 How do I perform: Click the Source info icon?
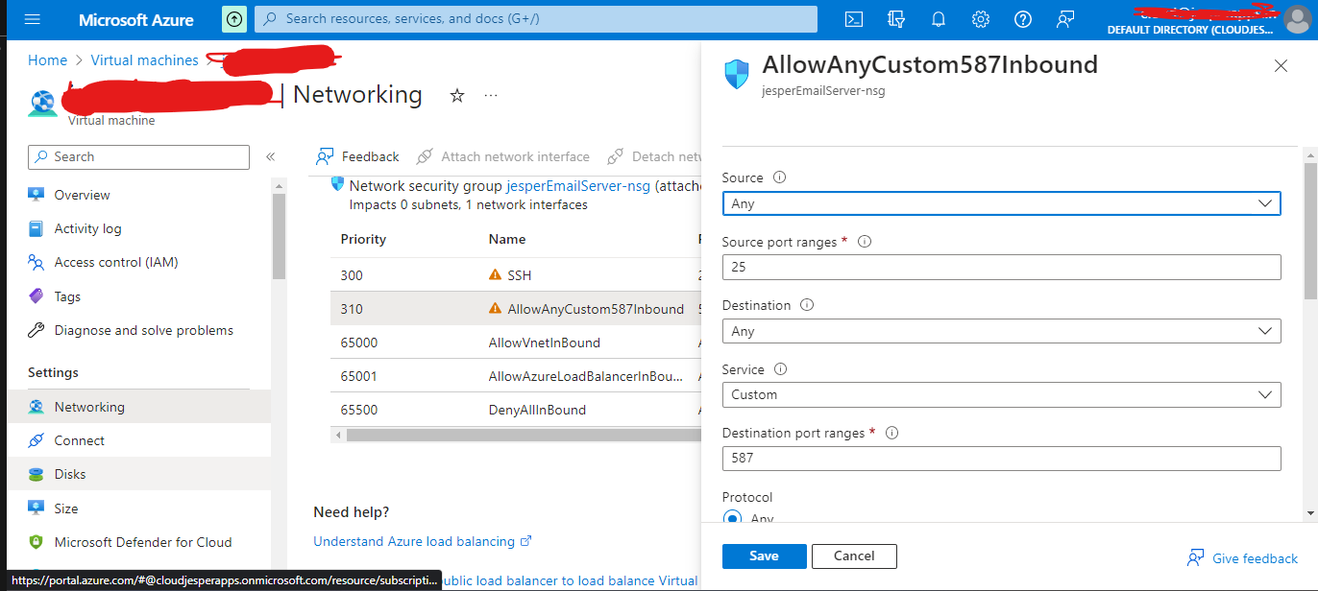780,177
